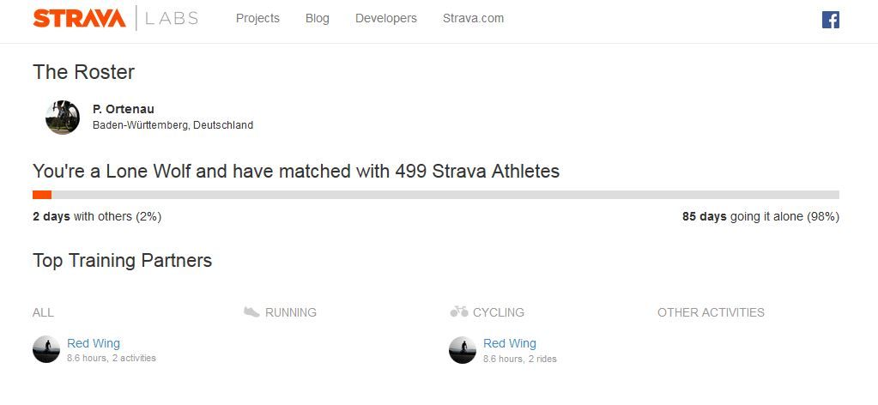Click the cycling bike icon
This screenshot has height=405, width=878.
point(459,311)
